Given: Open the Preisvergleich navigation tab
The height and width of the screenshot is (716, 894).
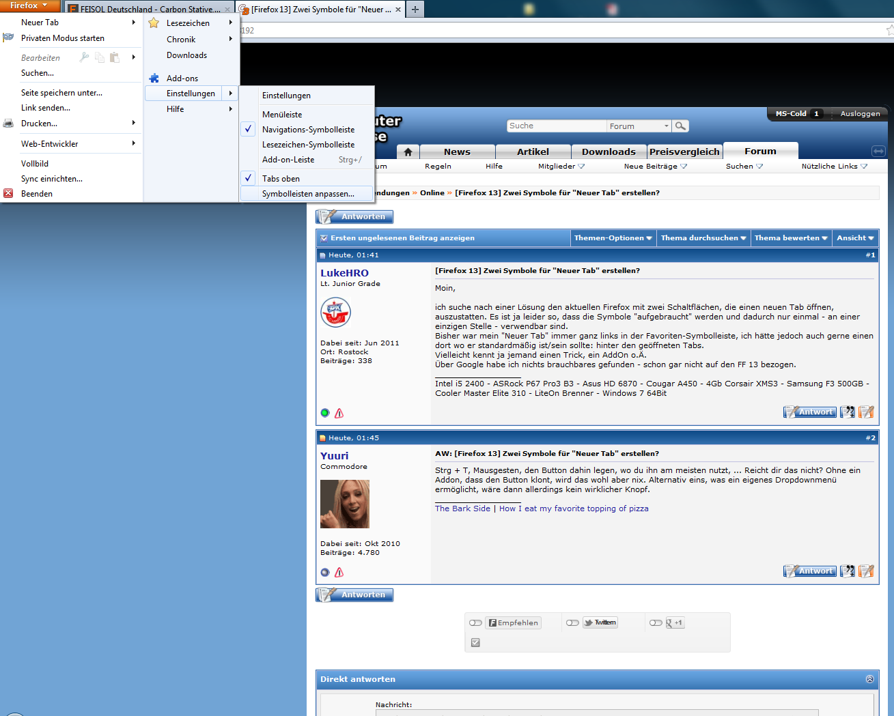Looking at the screenshot, I should tap(684, 152).
